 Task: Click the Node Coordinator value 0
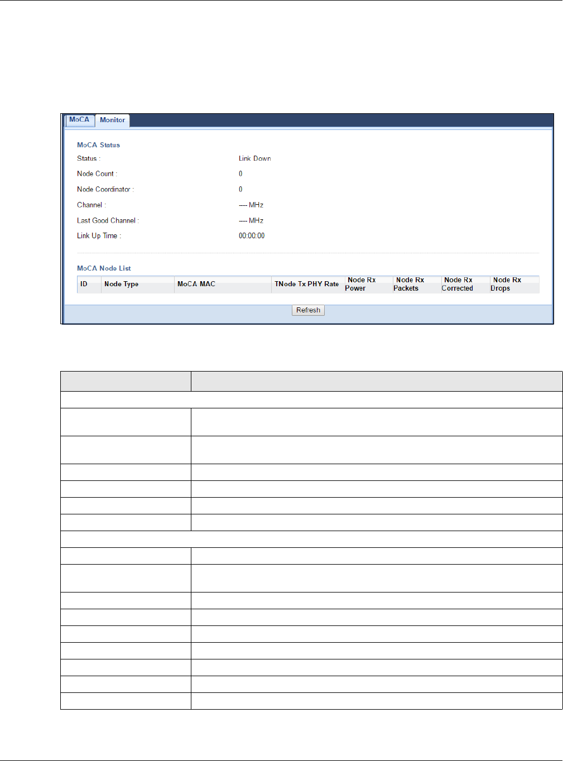tap(240, 190)
